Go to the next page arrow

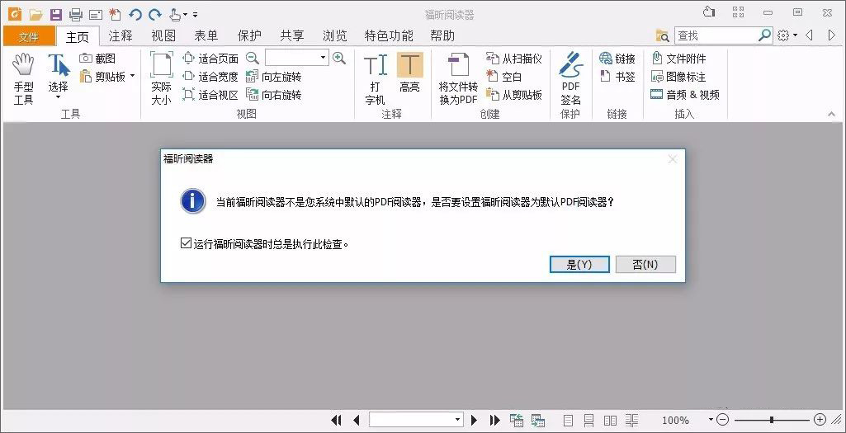click(475, 420)
